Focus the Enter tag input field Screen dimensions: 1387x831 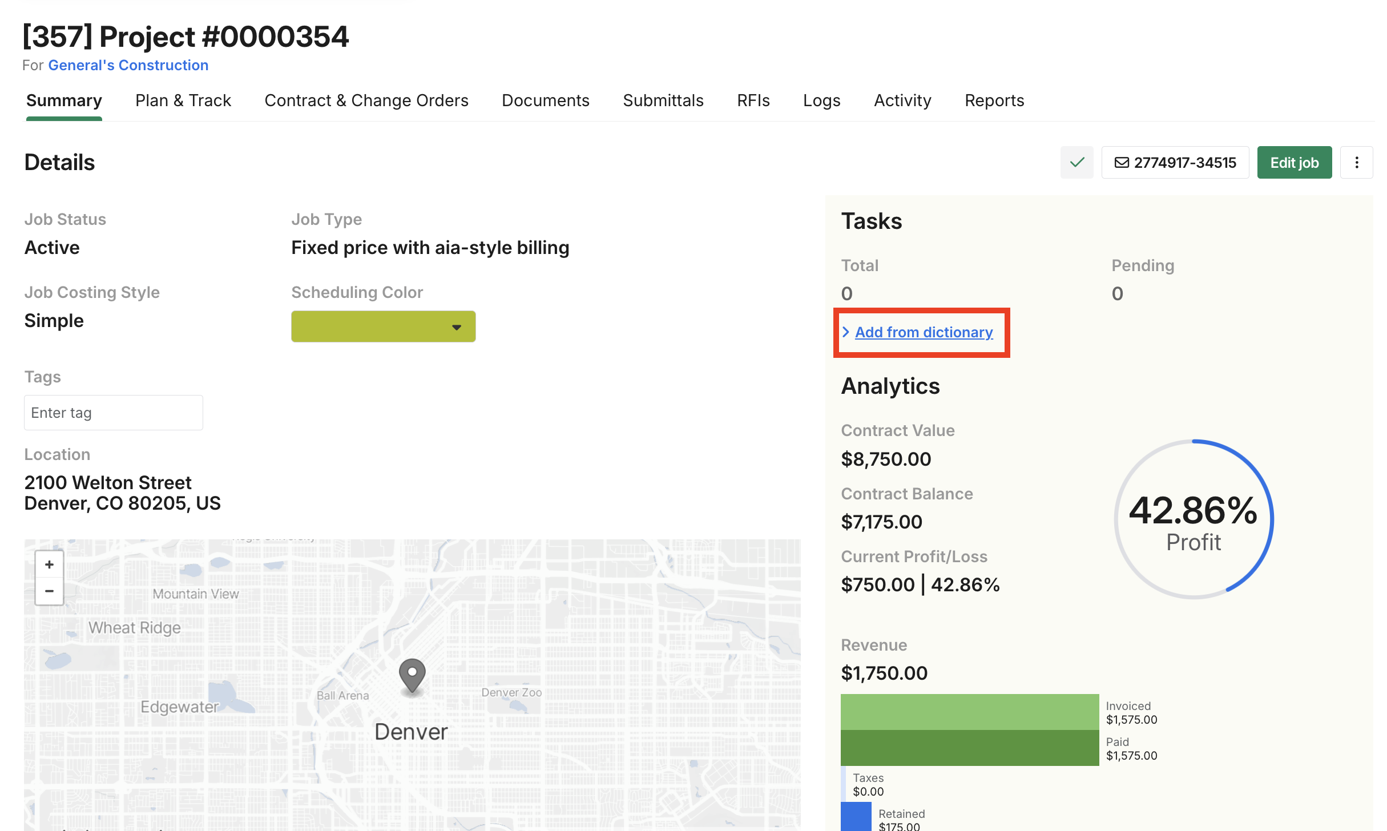click(x=113, y=413)
